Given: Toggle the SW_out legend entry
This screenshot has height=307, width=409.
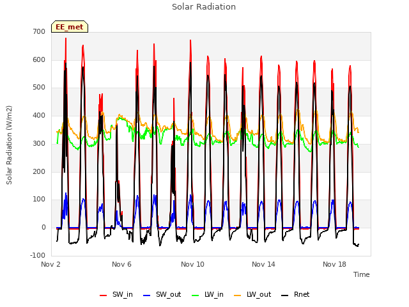Looking at the screenshot, I should point(162,294).
